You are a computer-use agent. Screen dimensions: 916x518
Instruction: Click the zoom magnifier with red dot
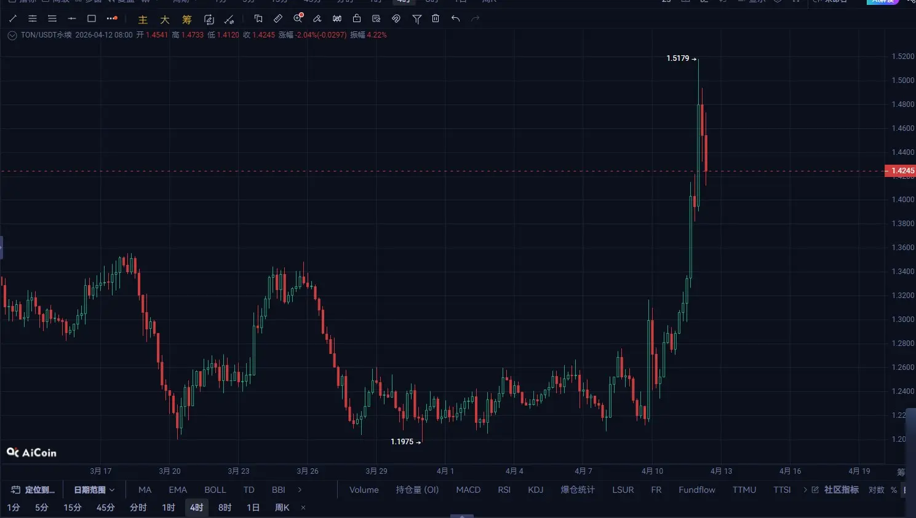(298, 18)
